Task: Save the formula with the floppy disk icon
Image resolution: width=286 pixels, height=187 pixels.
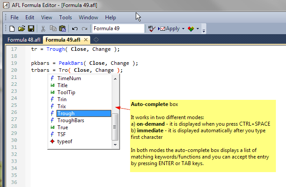Action: 31,28
